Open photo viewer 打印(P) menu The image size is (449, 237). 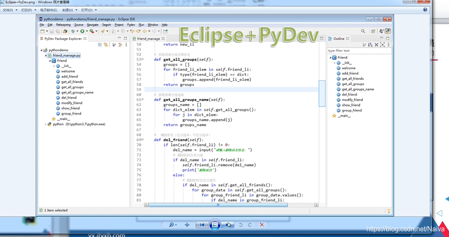pos(27,10)
